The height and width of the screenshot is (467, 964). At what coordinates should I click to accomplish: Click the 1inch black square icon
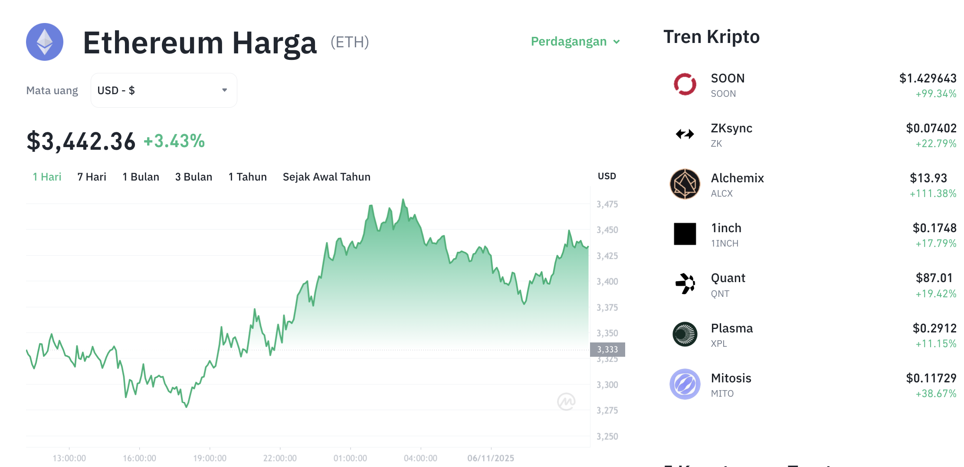tap(685, 234)
